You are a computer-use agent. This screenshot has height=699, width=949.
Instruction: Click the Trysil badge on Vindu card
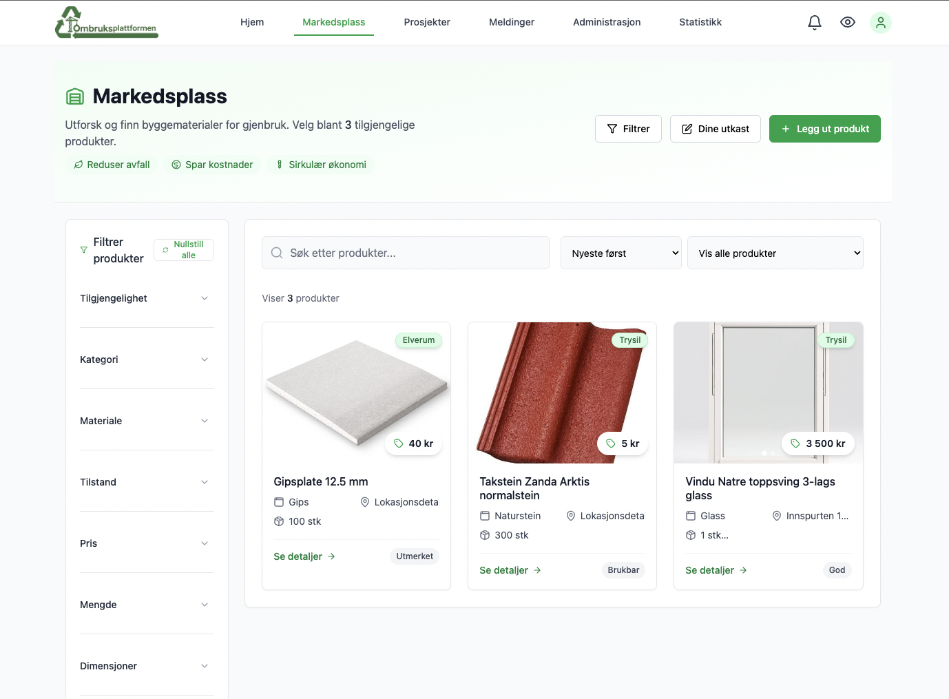(x=836, y=340)
